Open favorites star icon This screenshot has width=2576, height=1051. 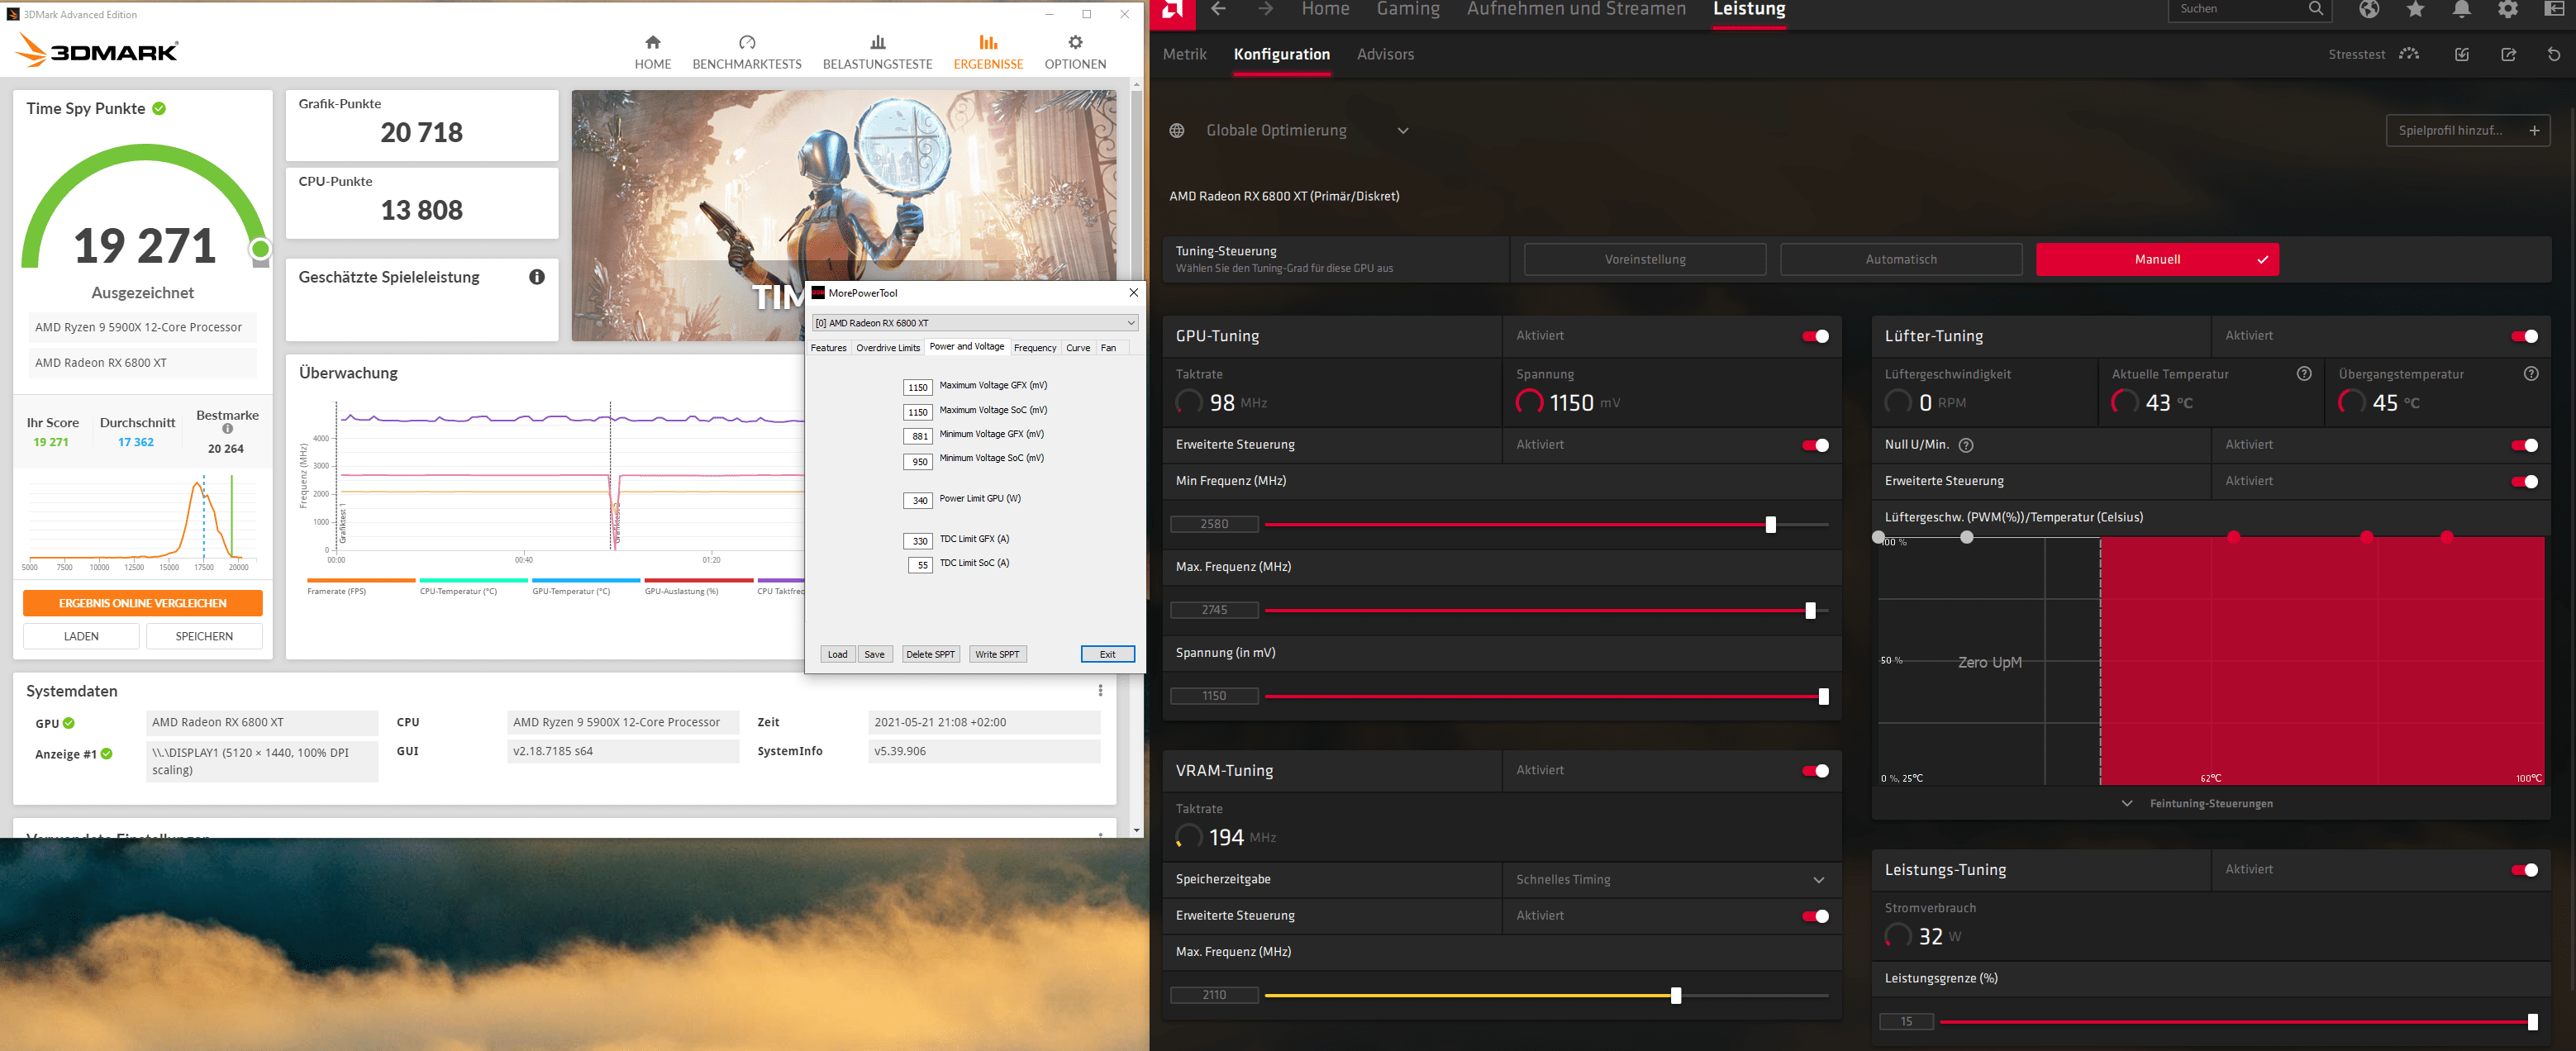pos(2416,9)
